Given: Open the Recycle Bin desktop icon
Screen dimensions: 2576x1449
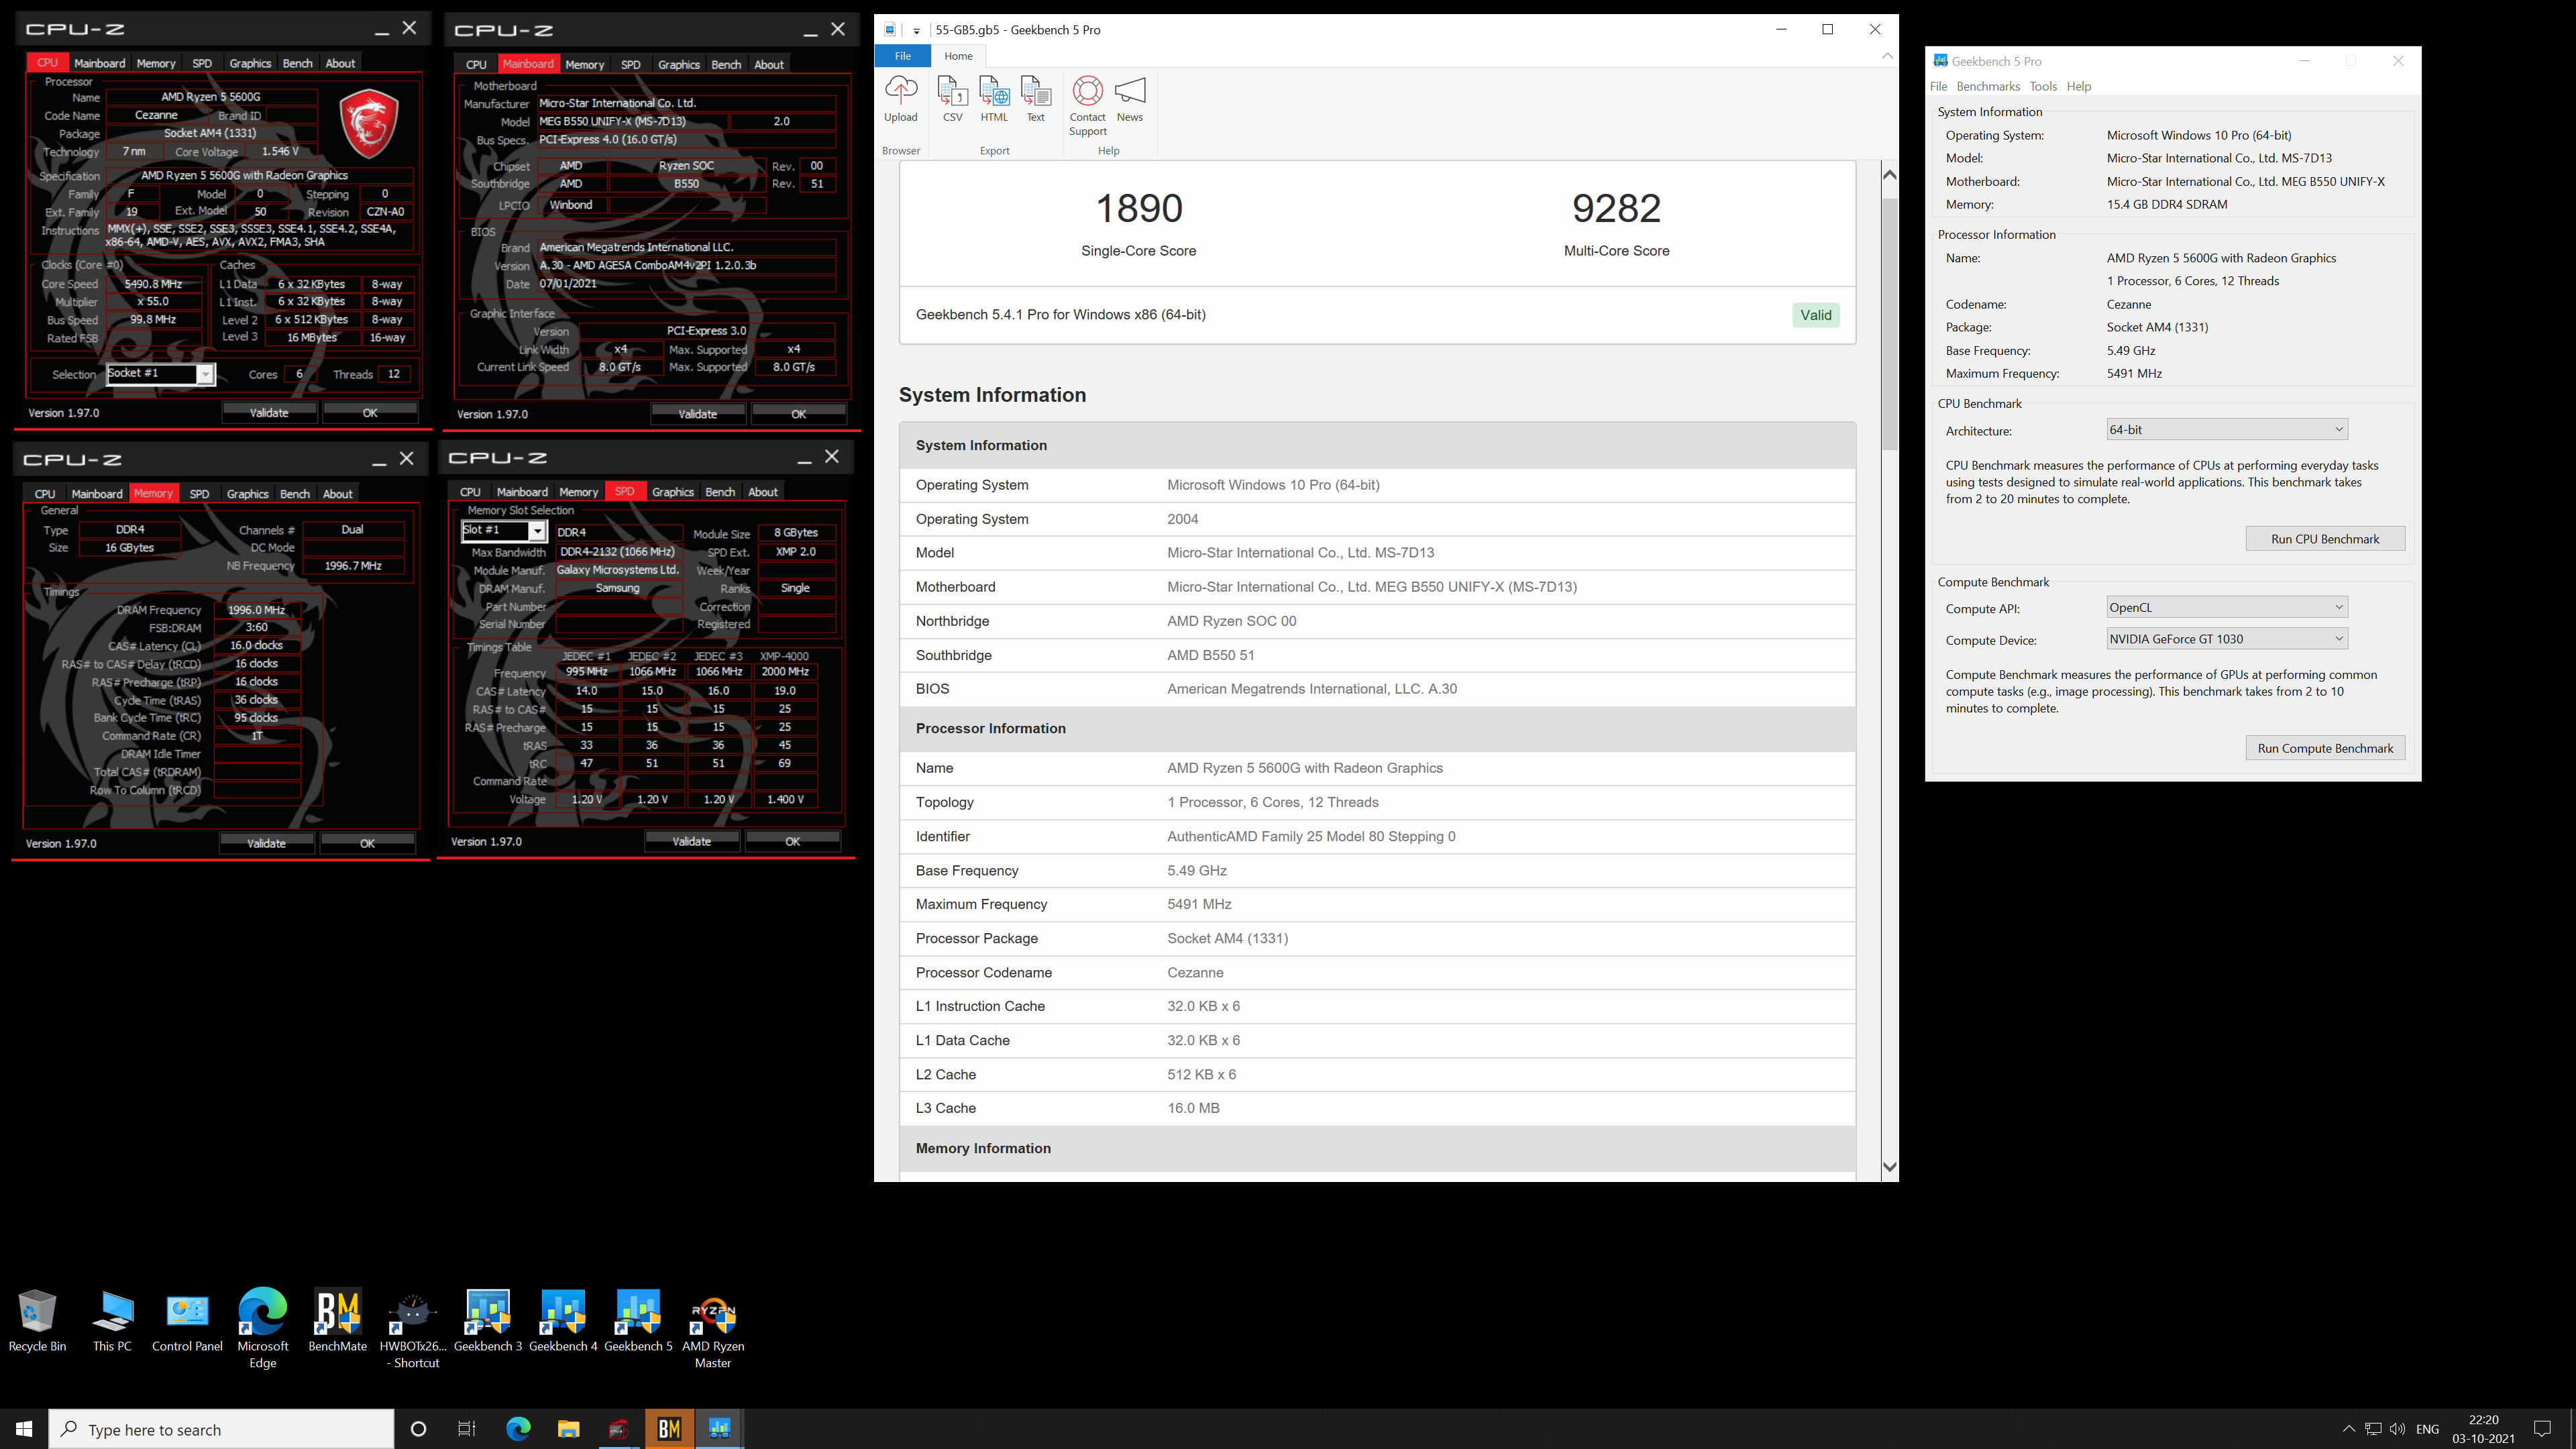Looking at the screenshot, I should pos(37,1321).
